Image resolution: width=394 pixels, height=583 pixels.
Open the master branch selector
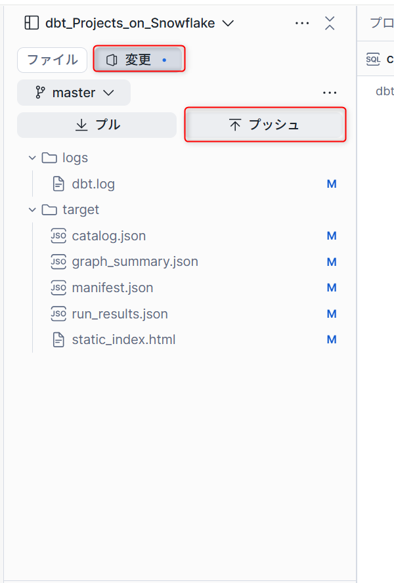click(x=74, y=93)
